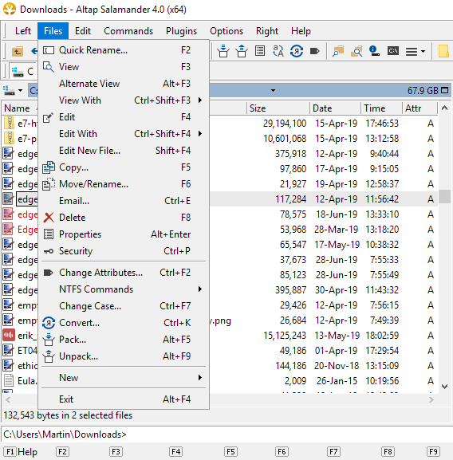Open the Options menu

(226, 31)
